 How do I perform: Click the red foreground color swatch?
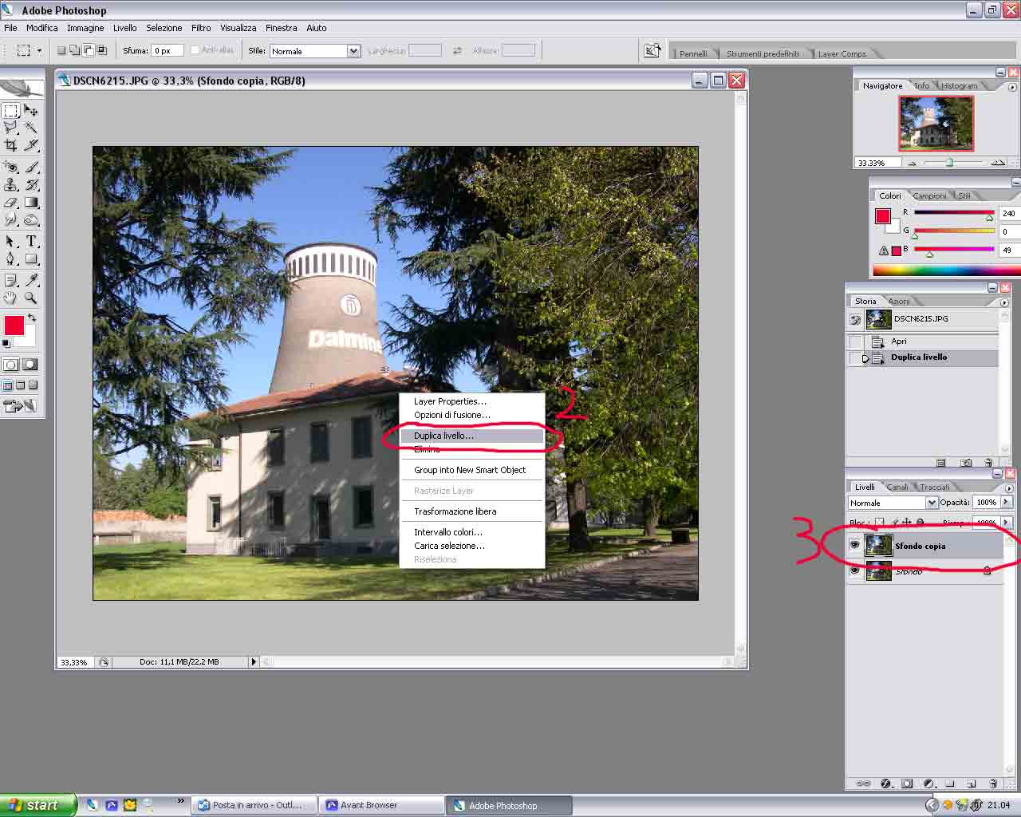[14, 325]
